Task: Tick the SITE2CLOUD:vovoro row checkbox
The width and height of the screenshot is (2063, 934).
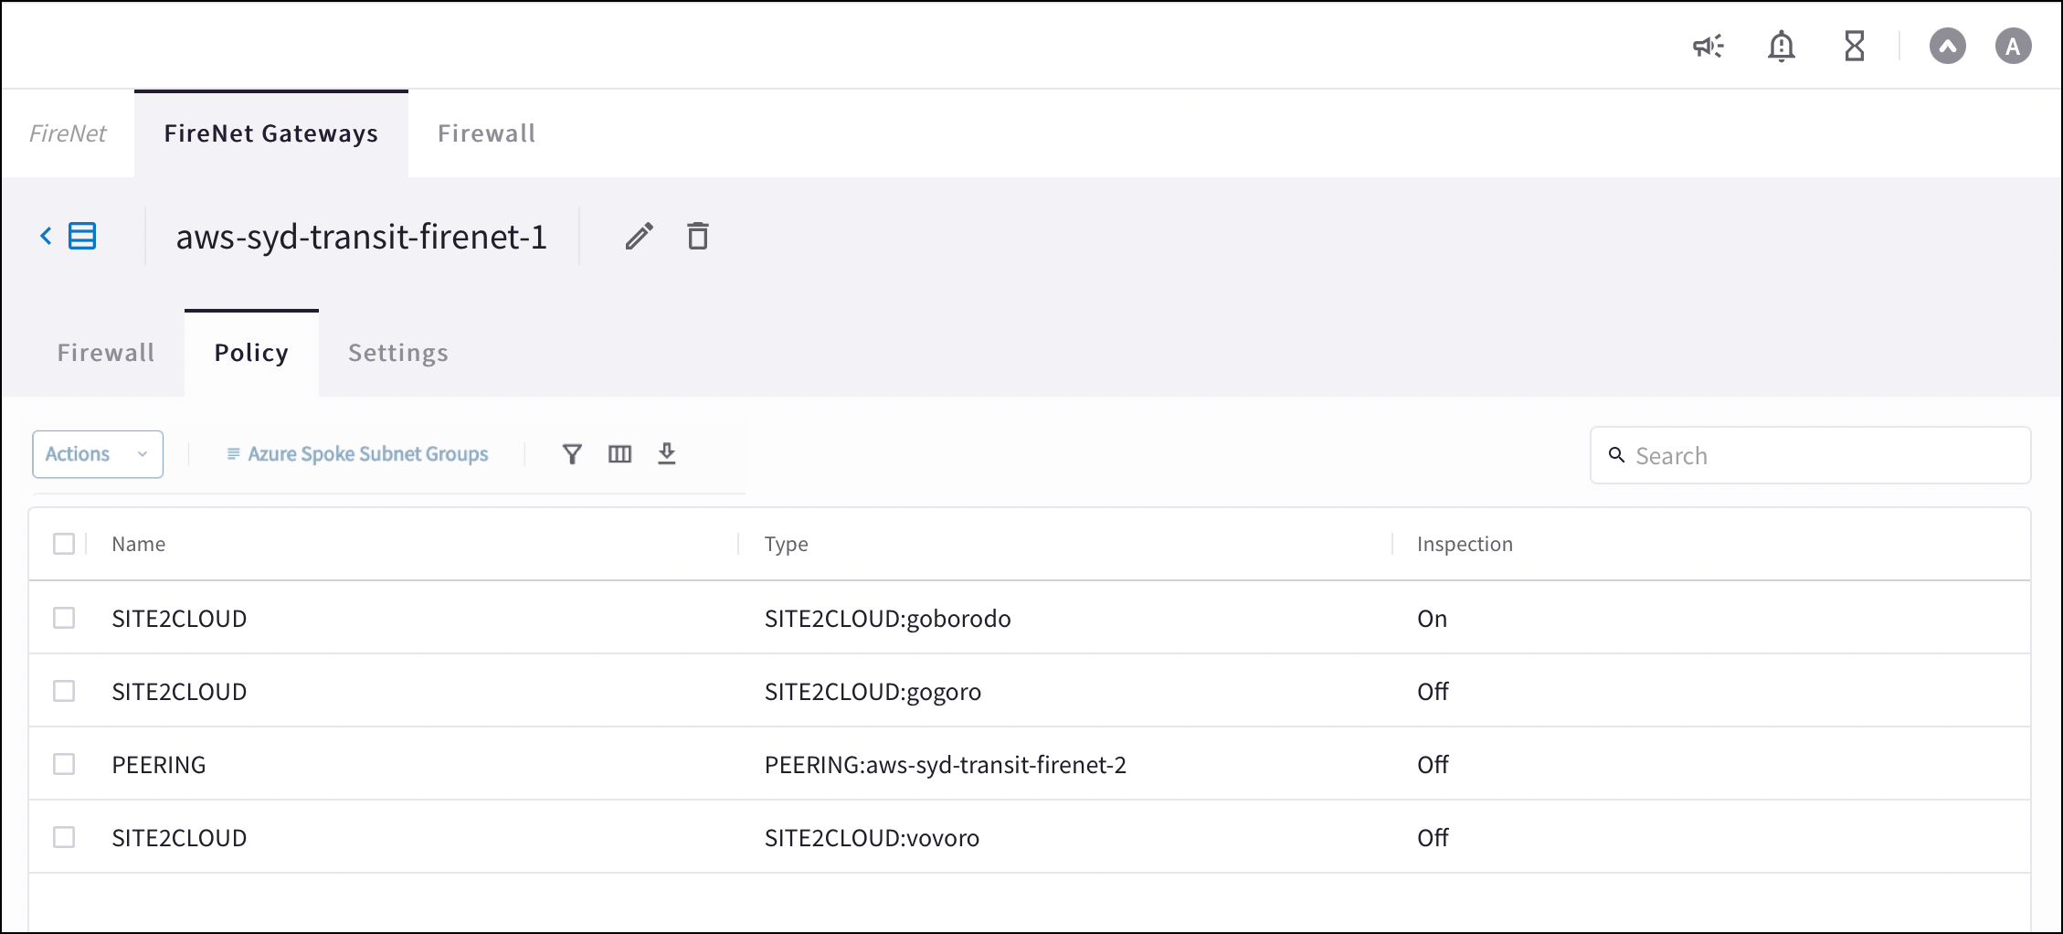Action: point(64,837)
